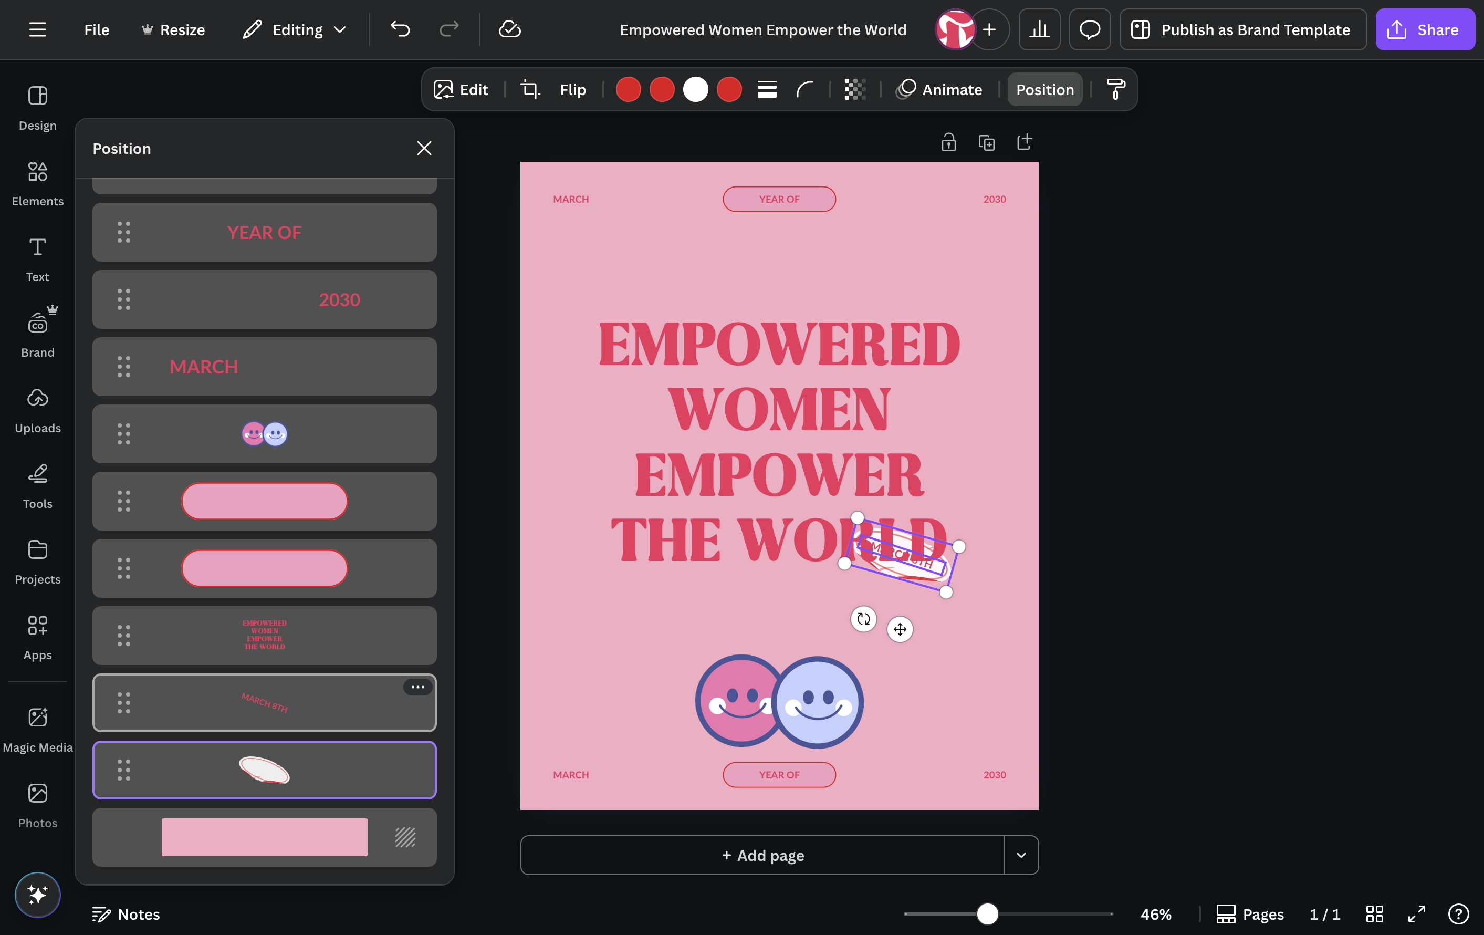Select the YEAR OF layer row
This screenshot has width=1484, height=935.
(x=264, y=232)
